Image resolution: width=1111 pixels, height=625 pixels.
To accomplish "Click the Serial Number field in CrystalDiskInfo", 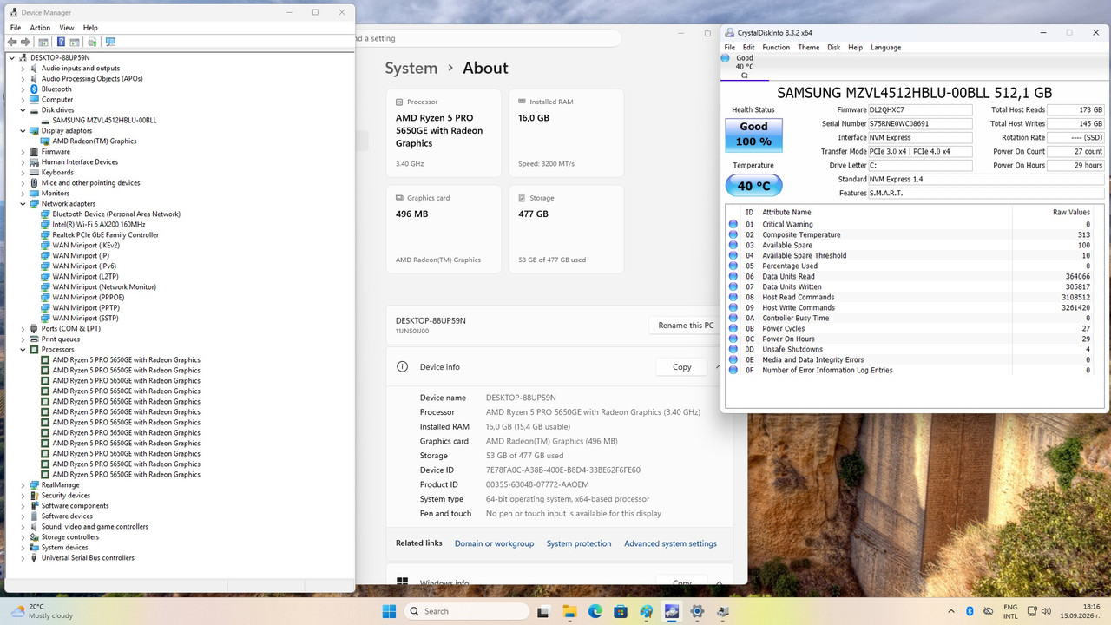I will 920,124.
